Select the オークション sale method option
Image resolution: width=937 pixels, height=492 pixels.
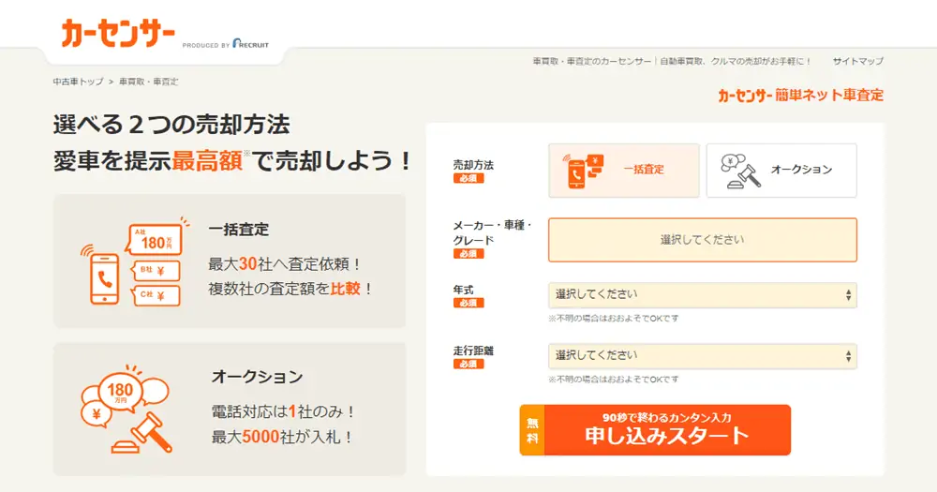(781, 171)
